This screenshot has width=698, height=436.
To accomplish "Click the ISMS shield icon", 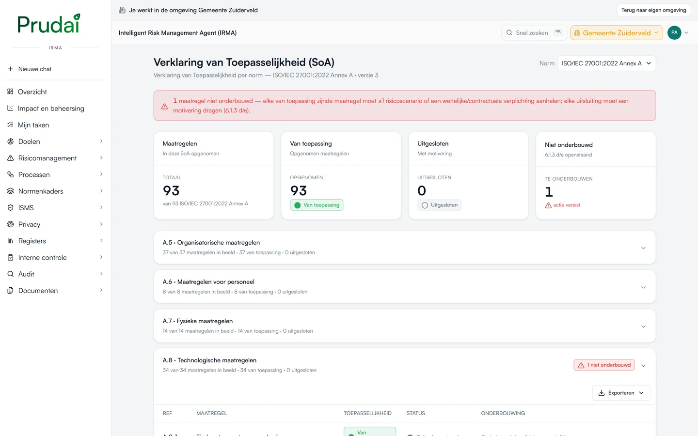I will (10, 207).
